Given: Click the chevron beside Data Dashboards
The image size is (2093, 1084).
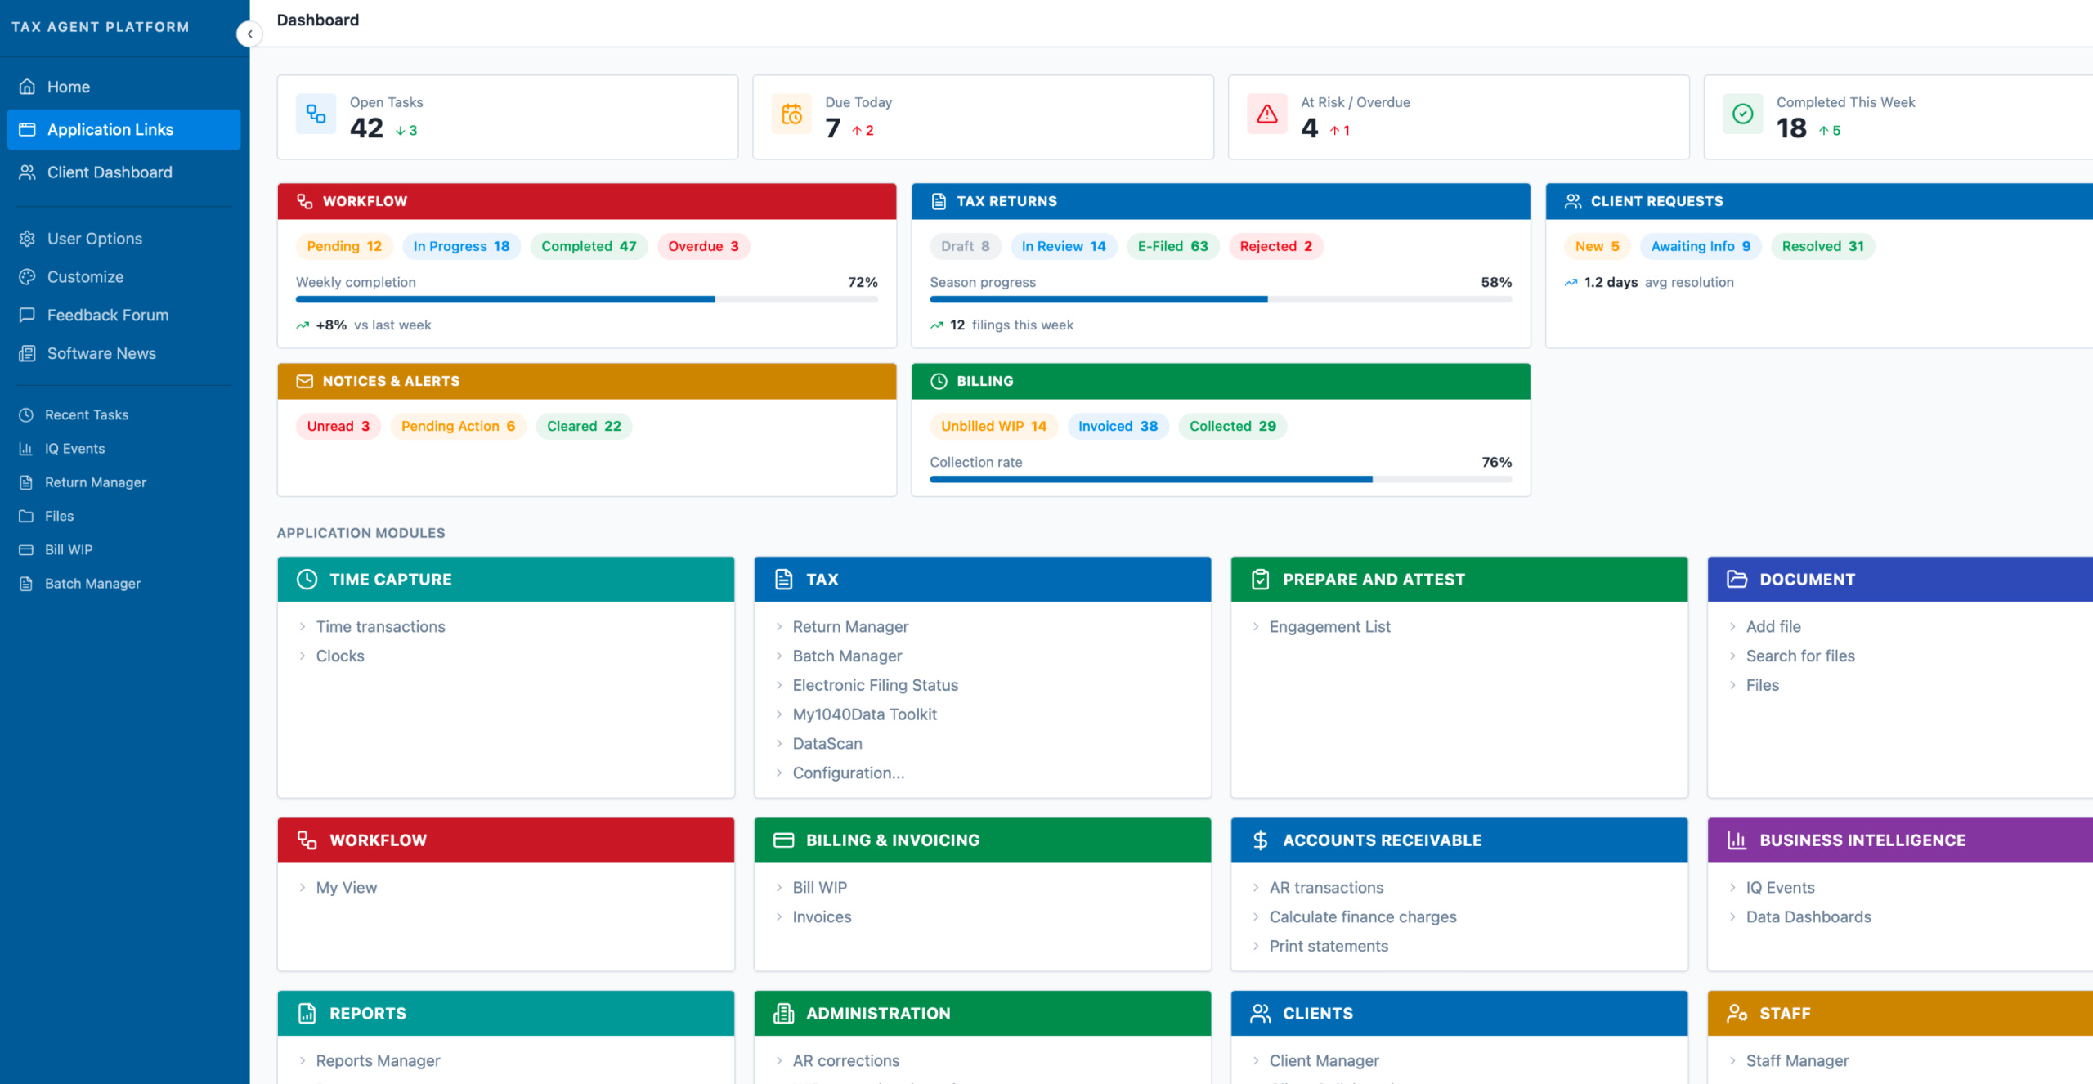Looking at the screenshot, I should 1732,917.
